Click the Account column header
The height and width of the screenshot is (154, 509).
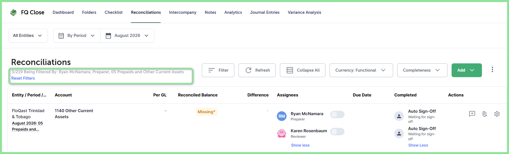[63, 95]
